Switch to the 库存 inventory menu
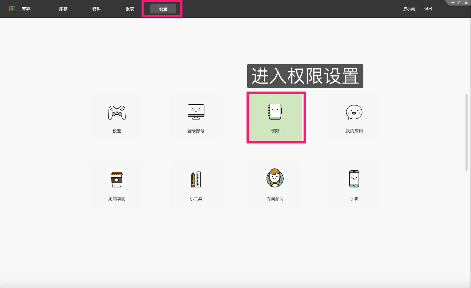 (26, 9)
